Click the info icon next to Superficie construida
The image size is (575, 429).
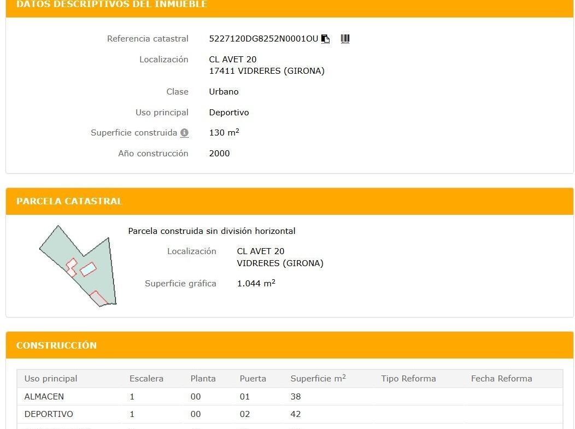(x=184, y=133)
